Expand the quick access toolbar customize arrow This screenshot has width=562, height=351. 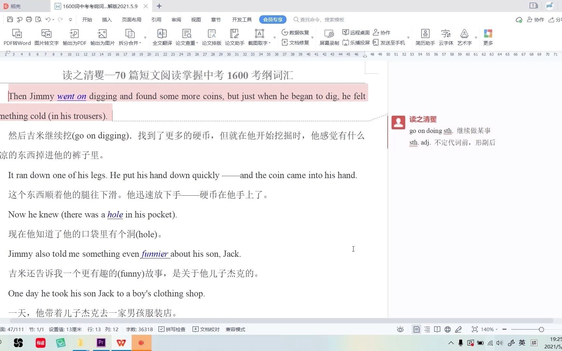[71, 19]
